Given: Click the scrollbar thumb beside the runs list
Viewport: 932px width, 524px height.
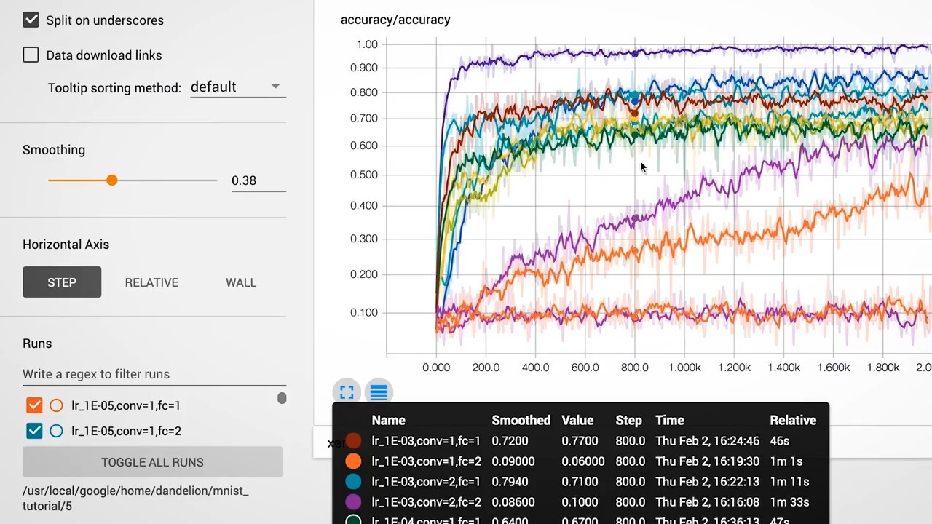Looking at the screenshot, I should tap(282, 398).
